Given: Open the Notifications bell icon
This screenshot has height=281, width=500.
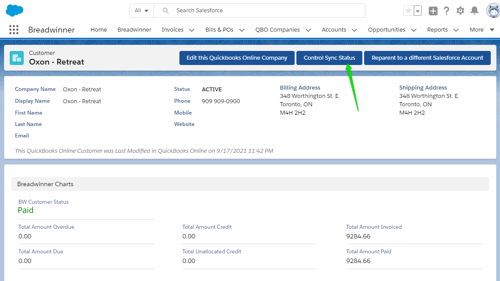Looking at the screenshot, I should pos(474,11).
